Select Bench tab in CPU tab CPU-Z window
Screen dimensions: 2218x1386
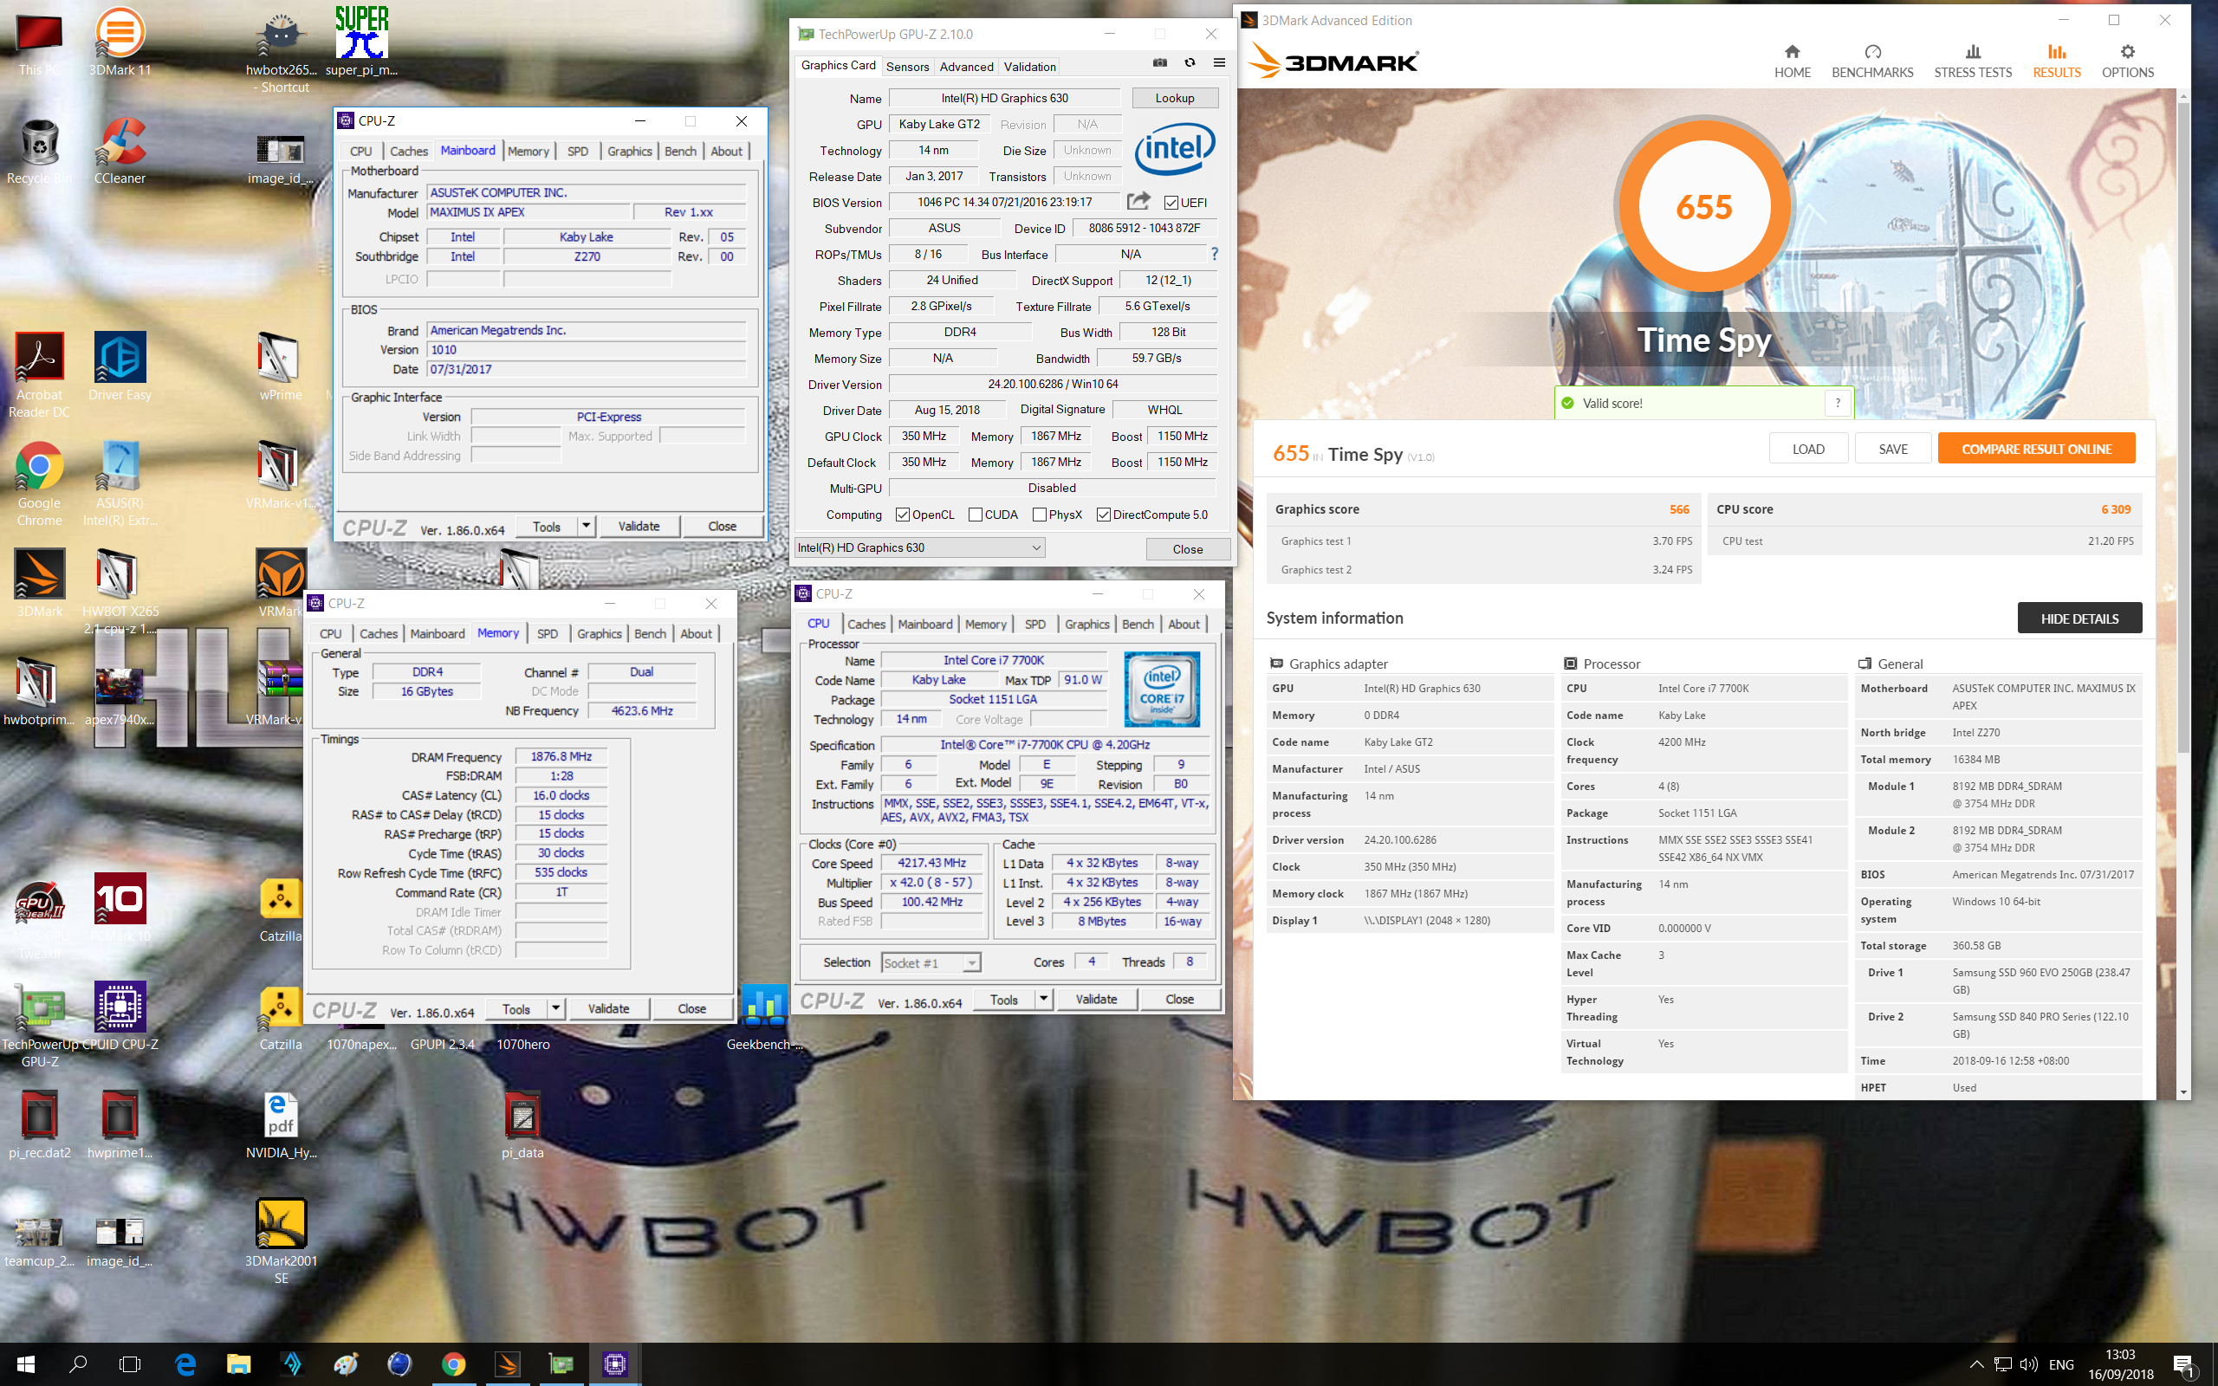[x=1138, y=625]
